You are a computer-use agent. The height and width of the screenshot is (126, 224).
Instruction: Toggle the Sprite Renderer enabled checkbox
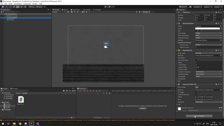(x=181, y=23)
